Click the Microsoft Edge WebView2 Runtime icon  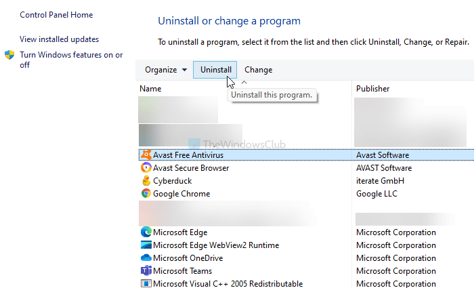146,245
